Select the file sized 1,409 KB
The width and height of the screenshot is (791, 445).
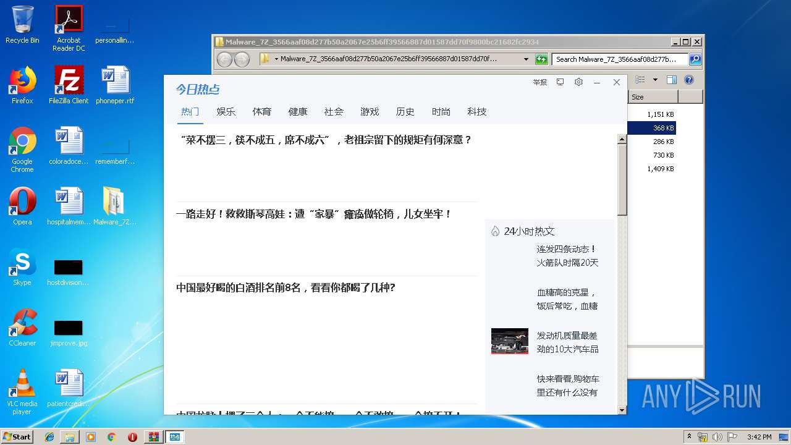pos(660,169)
